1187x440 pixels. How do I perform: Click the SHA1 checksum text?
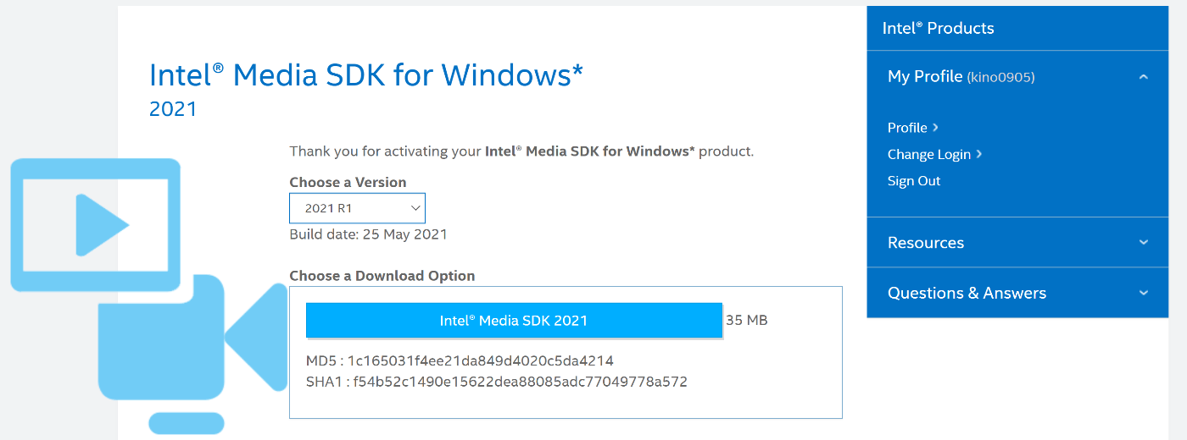click(497, 382)
